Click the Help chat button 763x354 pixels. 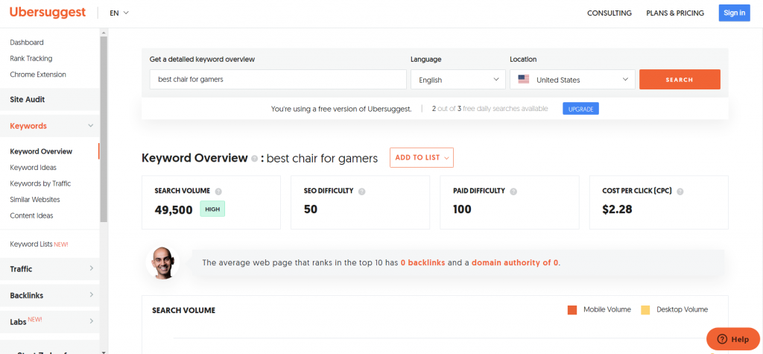click(733, 339)
